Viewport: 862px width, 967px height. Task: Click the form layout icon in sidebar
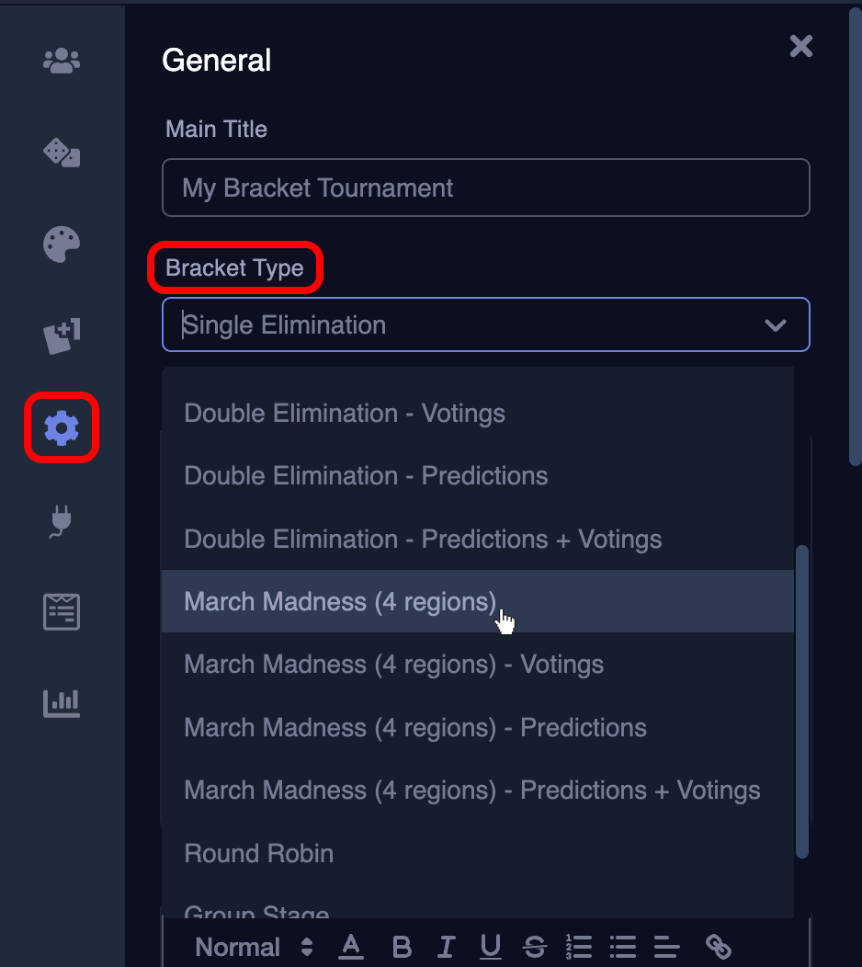pyautogui.click(x=62, y=611)
